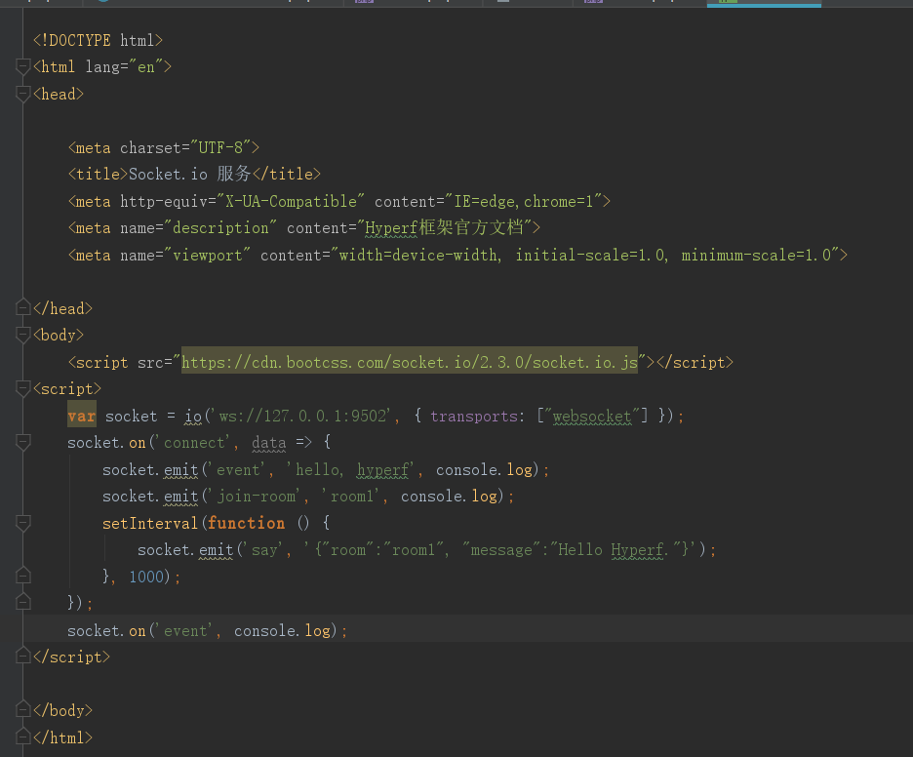
Task: Click the websocket transport string literal
Action: tap(592, 416)
